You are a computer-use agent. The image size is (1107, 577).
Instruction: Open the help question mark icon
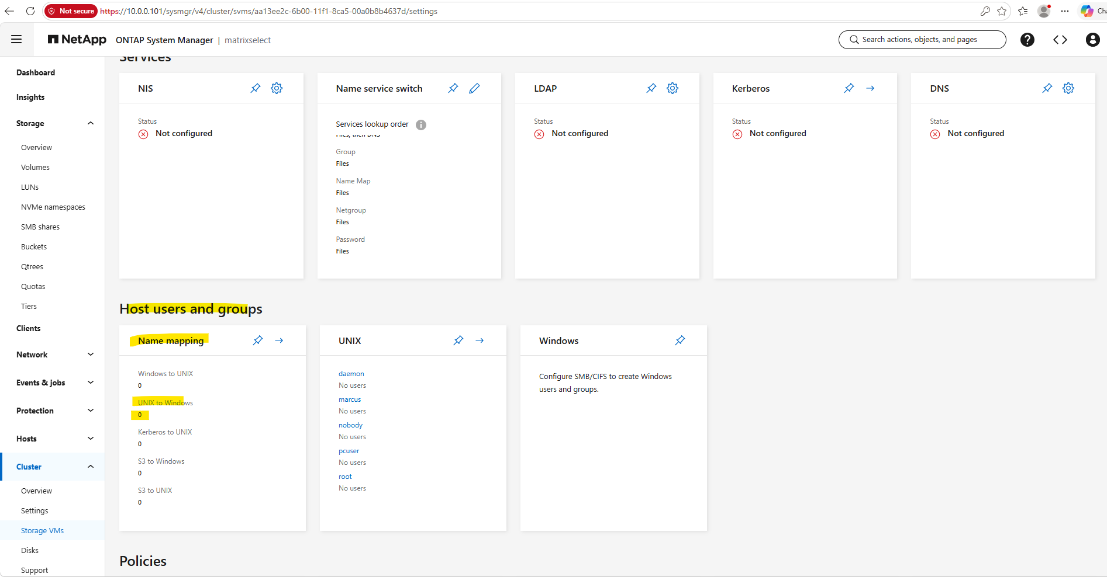tap(1027, 40)
